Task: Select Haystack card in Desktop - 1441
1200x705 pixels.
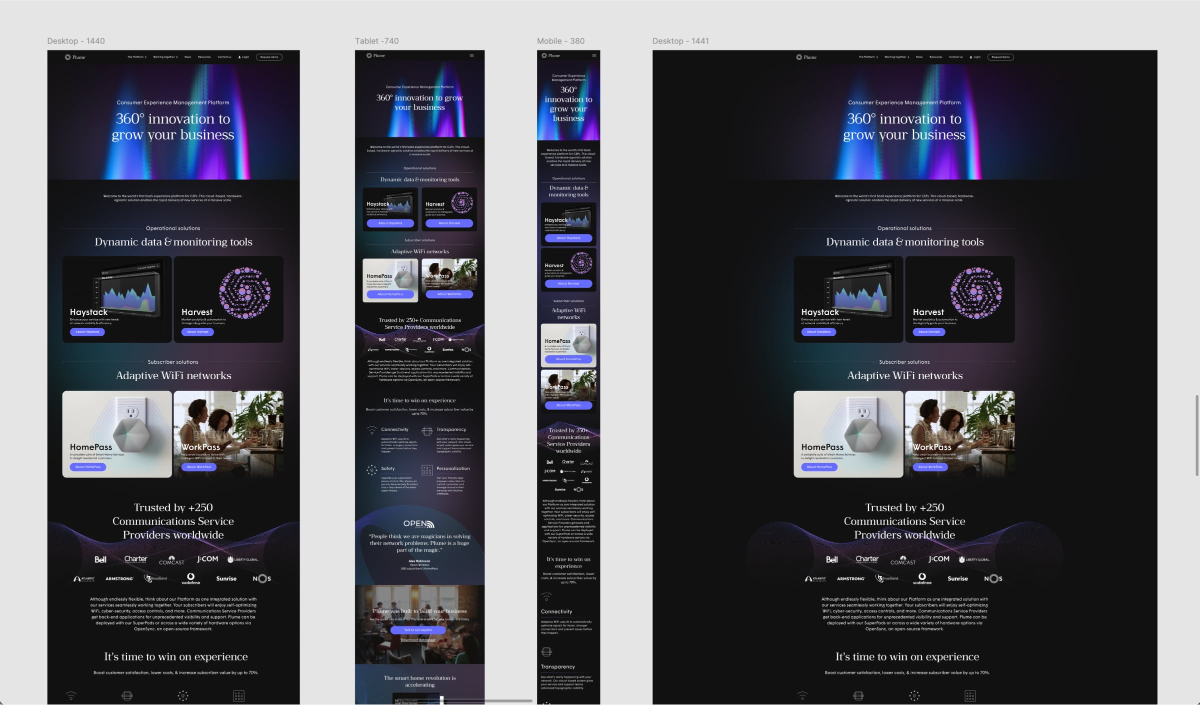Action: [848, 299]
